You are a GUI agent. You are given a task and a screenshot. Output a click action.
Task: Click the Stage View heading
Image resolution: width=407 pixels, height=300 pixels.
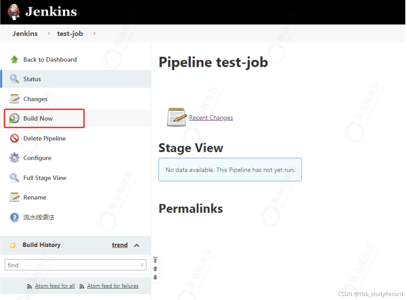[x=191, y=148]
